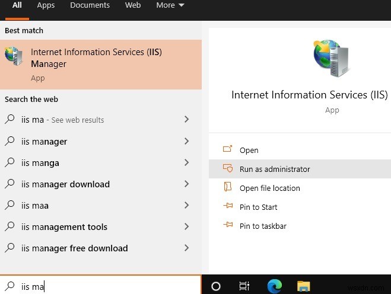Switch to the Apps tab
Screen dimensions: 391x294
pyautogui.click(x=46, y=5)
